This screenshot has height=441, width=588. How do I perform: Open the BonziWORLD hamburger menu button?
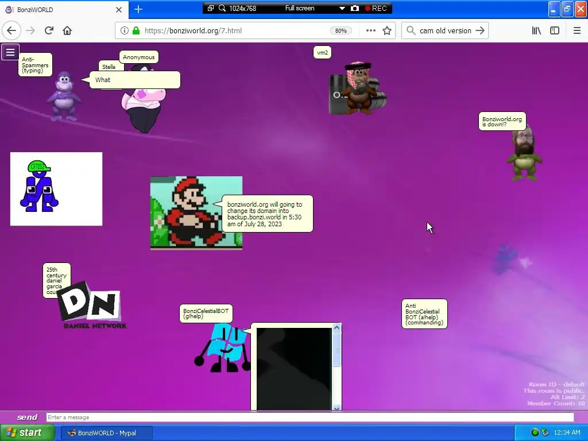coord(10,52)
